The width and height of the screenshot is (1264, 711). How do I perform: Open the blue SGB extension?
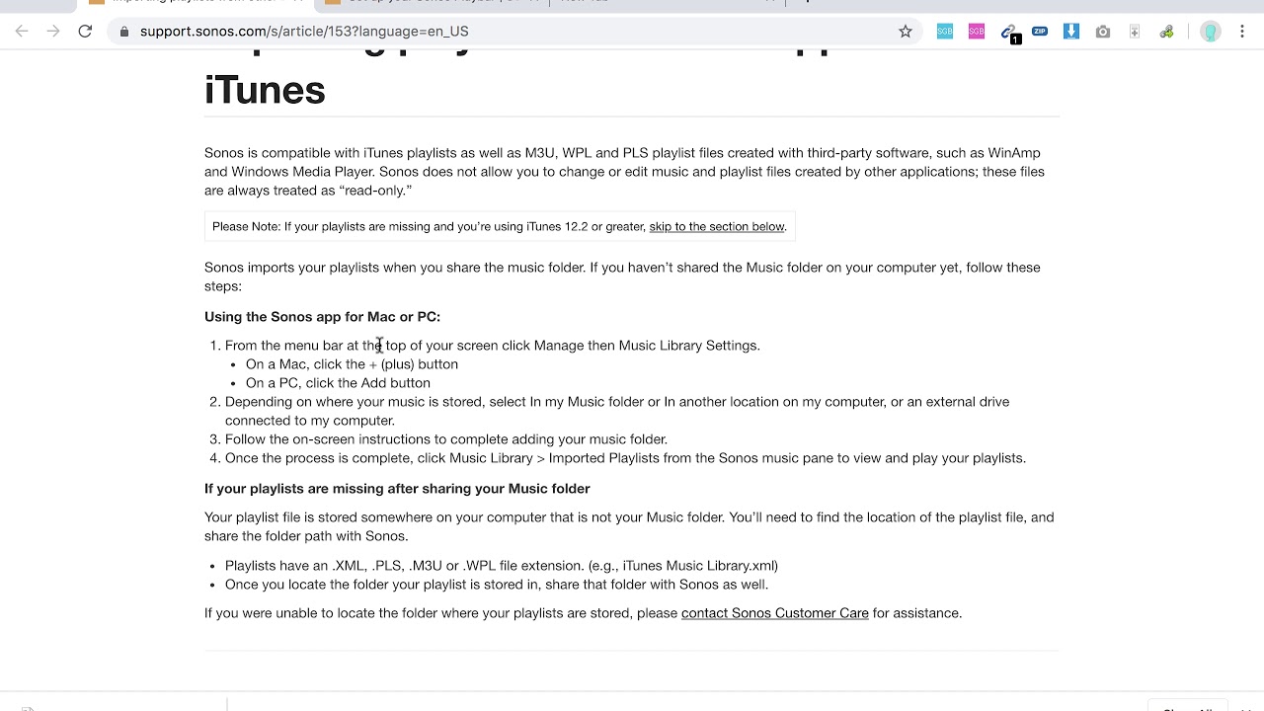tap(945, 32)
